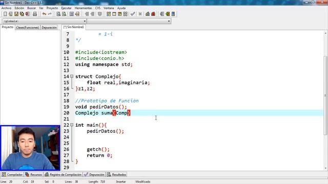Switch to the Clases(Funciones) tab
The width and height of the screenshot is (328, 184).
[27, 27]
